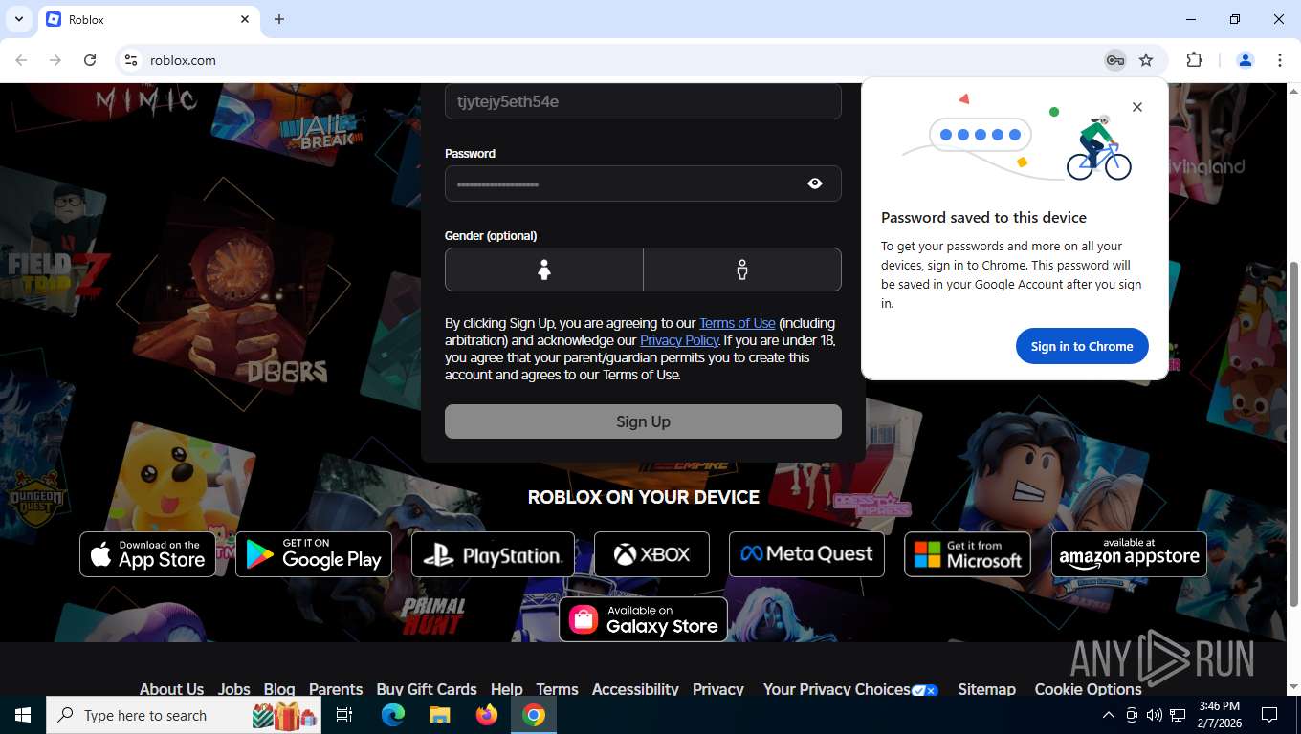Screen dimensions: 1301x734
Task: Select the female gender icon
Action: click(x=544, y=270)
